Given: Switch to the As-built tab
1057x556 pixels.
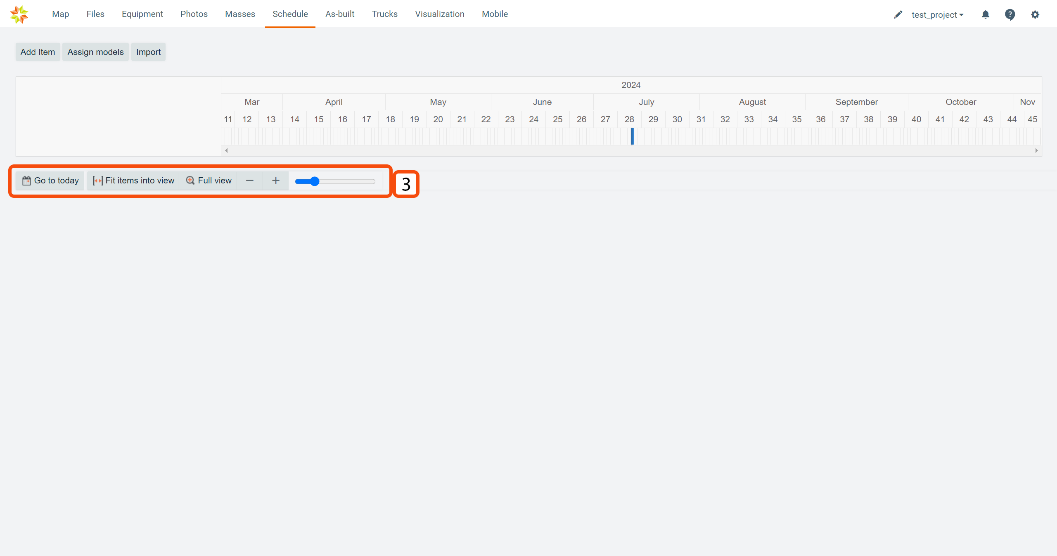Looking at the screenshot, I should click(339, 14).
